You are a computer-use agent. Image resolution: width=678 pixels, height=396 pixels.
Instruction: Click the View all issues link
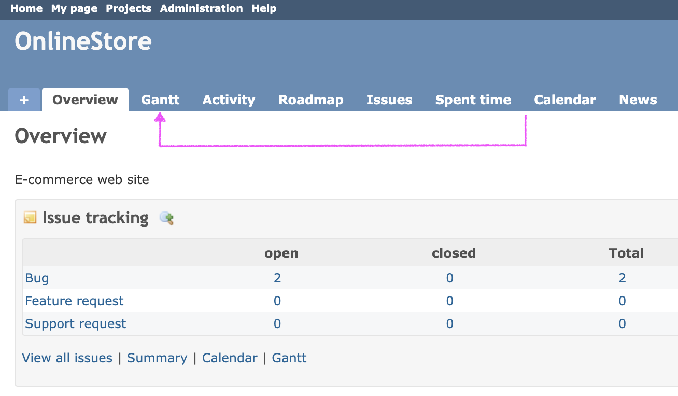click(67, 358)
